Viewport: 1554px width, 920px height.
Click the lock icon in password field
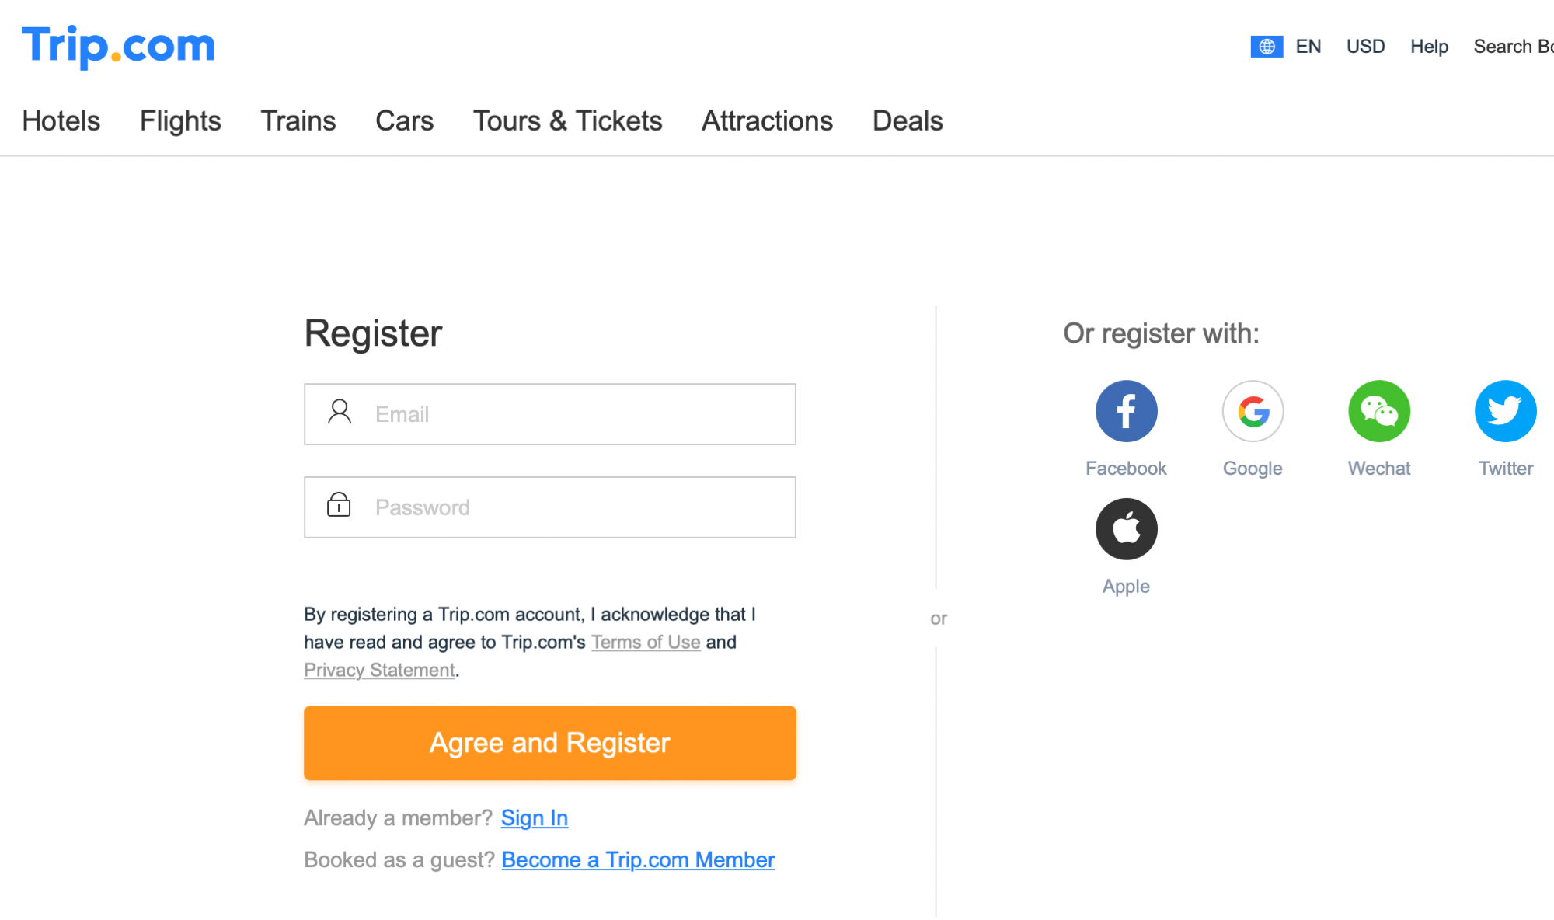pos(339,505)
